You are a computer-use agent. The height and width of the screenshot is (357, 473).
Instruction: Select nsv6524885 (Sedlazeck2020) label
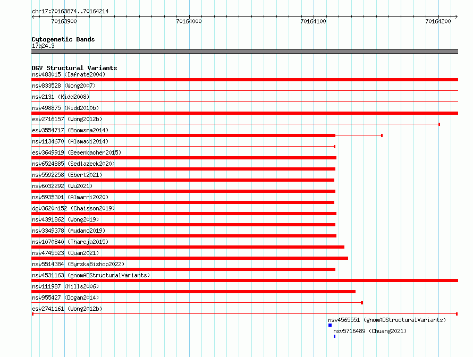73,164
